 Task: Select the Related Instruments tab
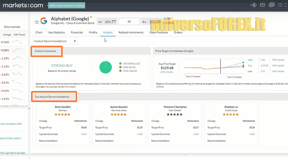coord(131,33)
